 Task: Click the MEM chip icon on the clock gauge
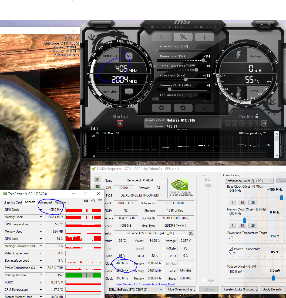tap(129, 92)
